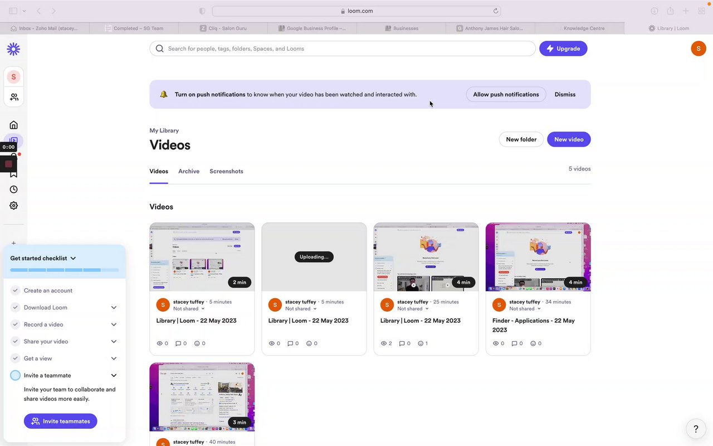Expand the Get a view checklist item
Viewport: 713px width, 446px height.
(114, 358)
